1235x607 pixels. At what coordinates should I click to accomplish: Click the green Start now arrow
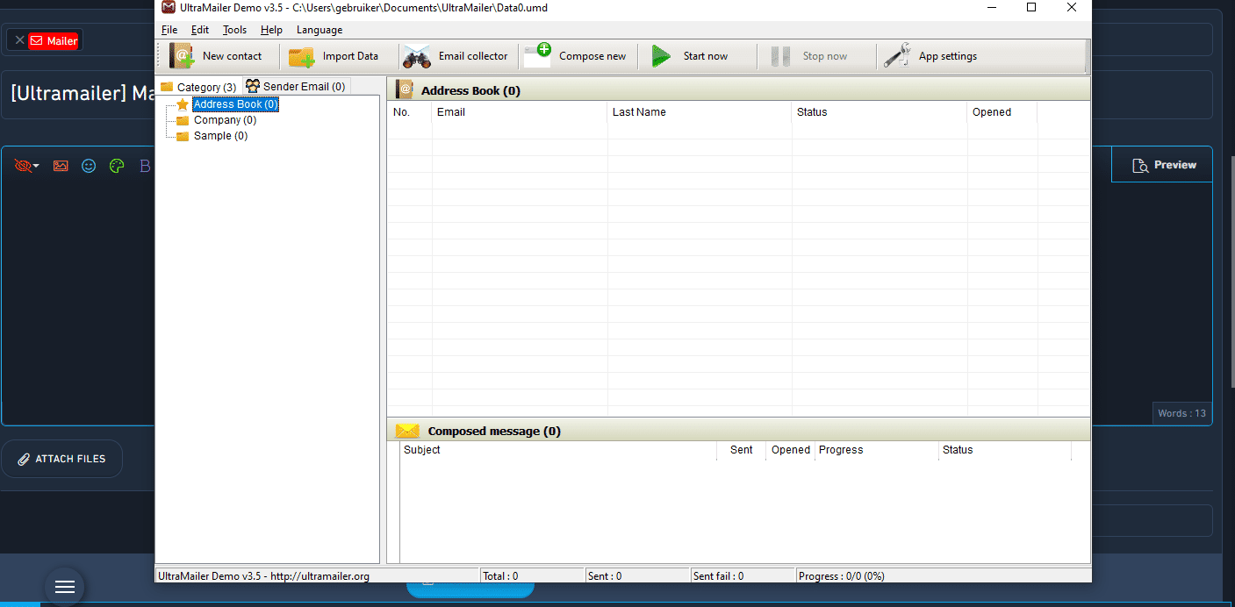661,56
